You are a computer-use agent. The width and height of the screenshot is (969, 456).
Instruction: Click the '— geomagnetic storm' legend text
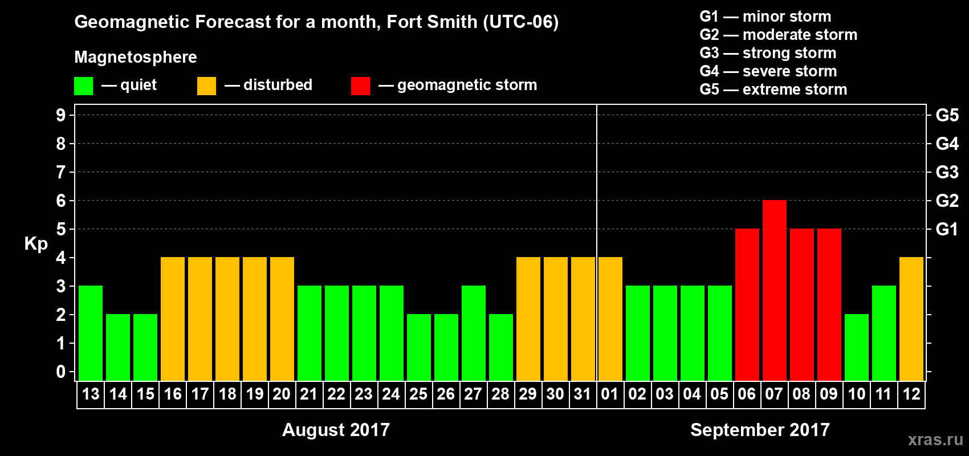tap(458, 85)
